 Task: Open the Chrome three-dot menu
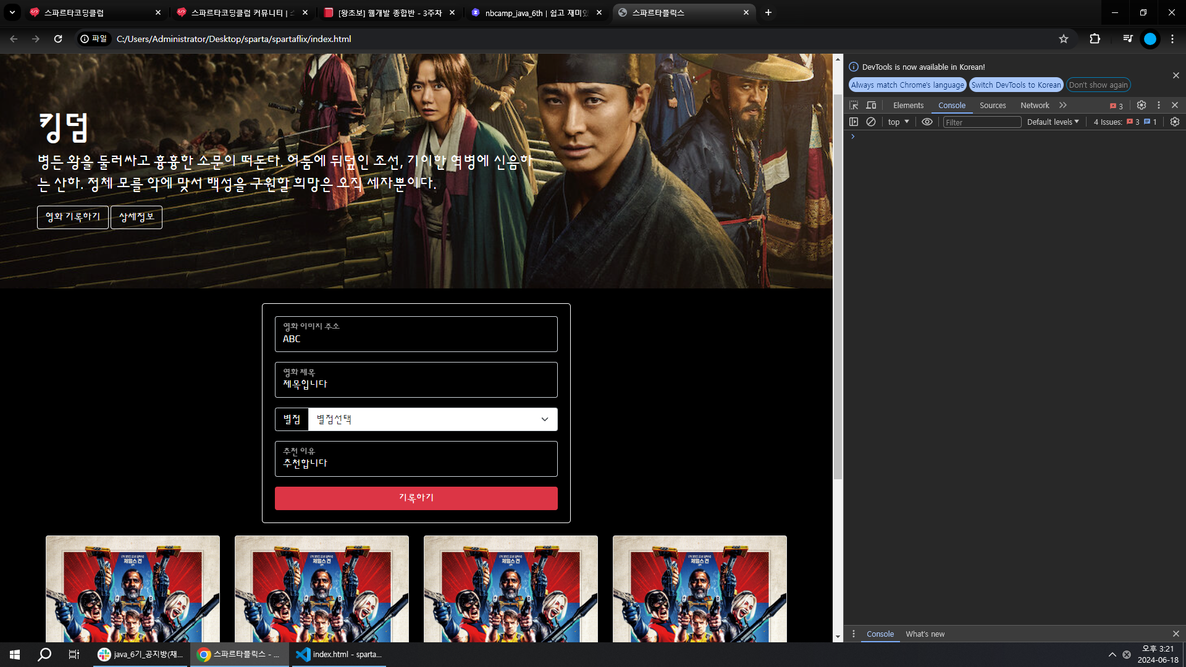click(1172, 39)
